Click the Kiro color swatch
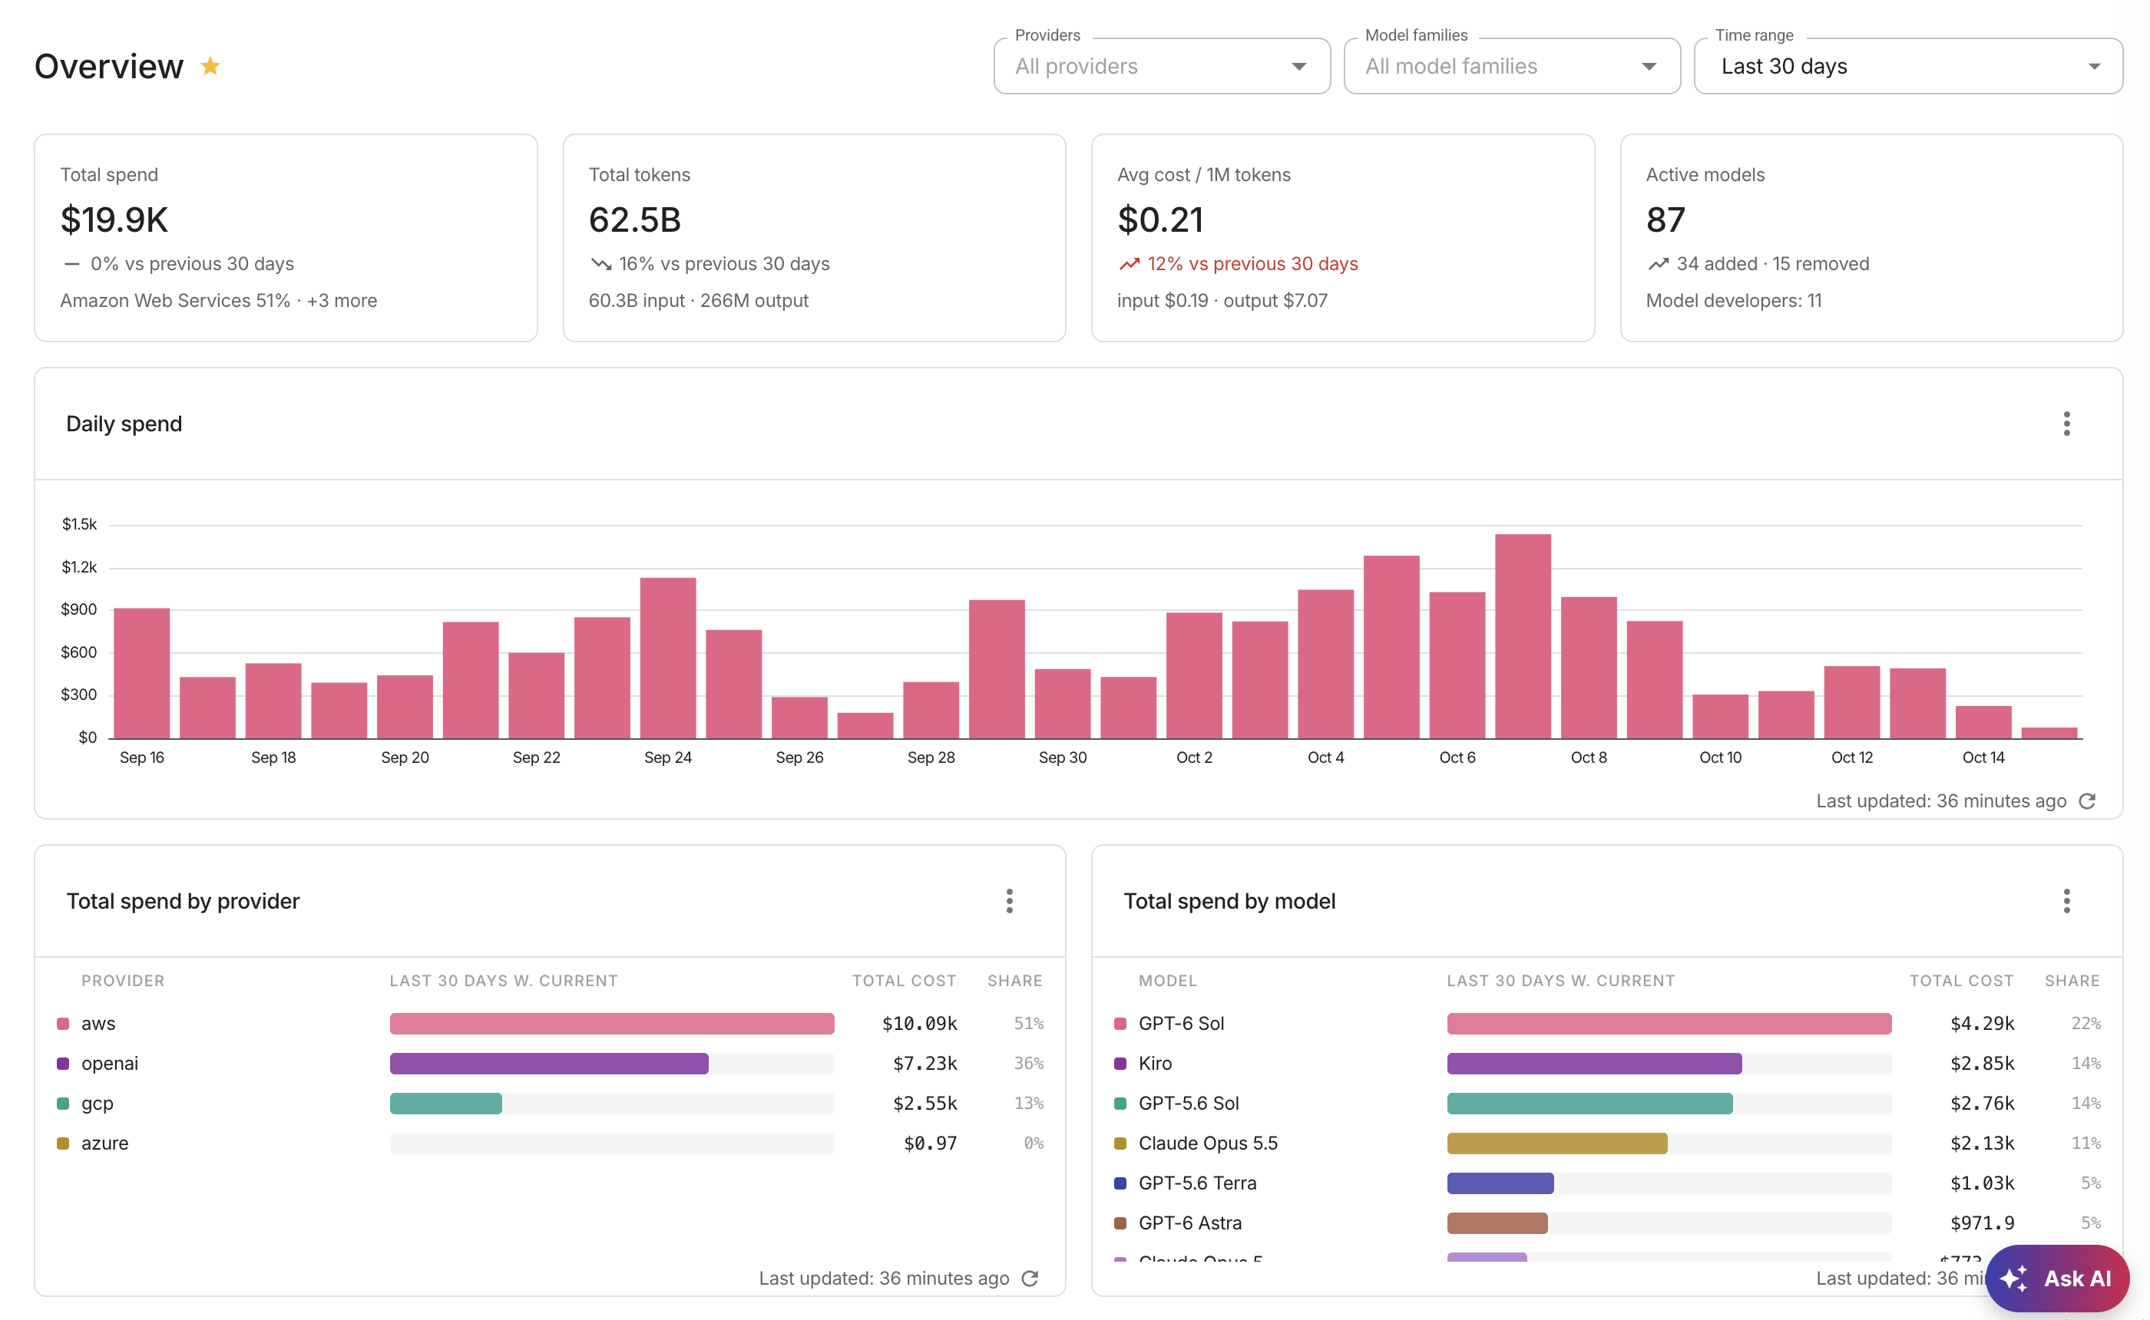The height and width of the screenshot is (1320, 2150). coord(1120,1064)
